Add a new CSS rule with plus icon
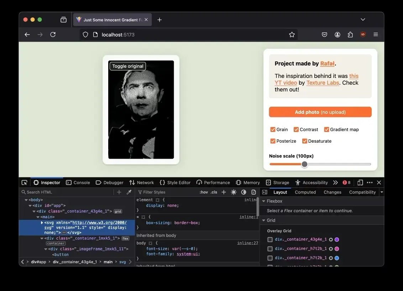Viewport: 403px width, 291px height. (224, 192)
